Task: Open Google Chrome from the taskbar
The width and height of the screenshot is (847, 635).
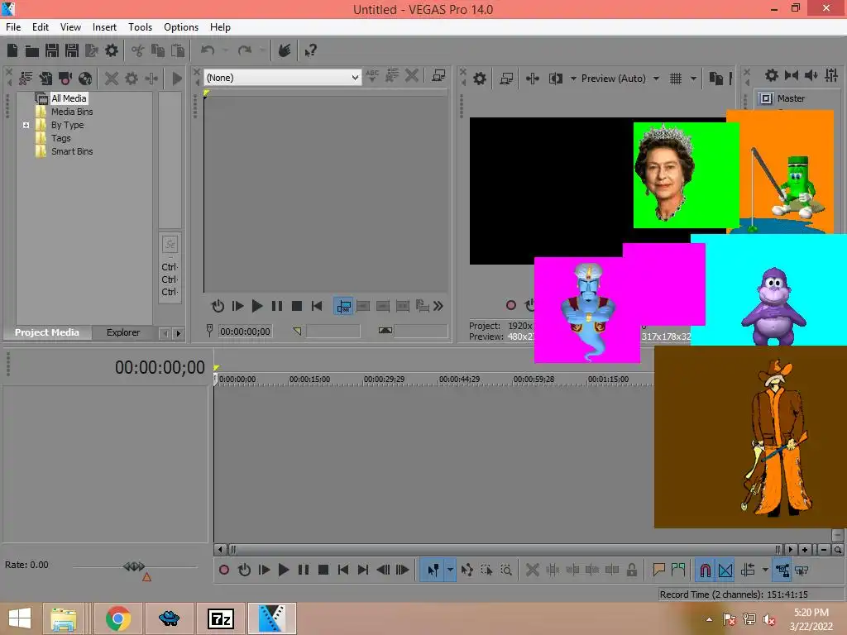Action: (x=117, y=618)
